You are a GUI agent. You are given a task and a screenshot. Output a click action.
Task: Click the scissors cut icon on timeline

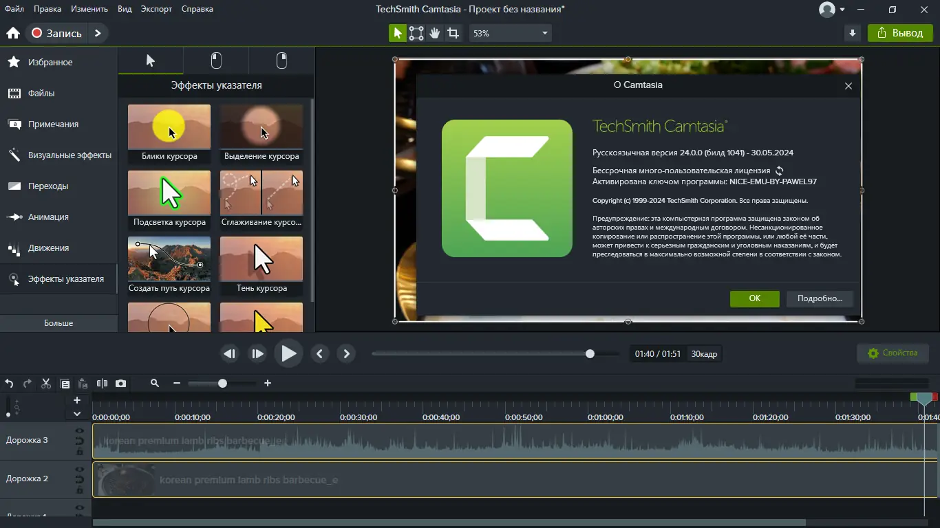[46, 384]
